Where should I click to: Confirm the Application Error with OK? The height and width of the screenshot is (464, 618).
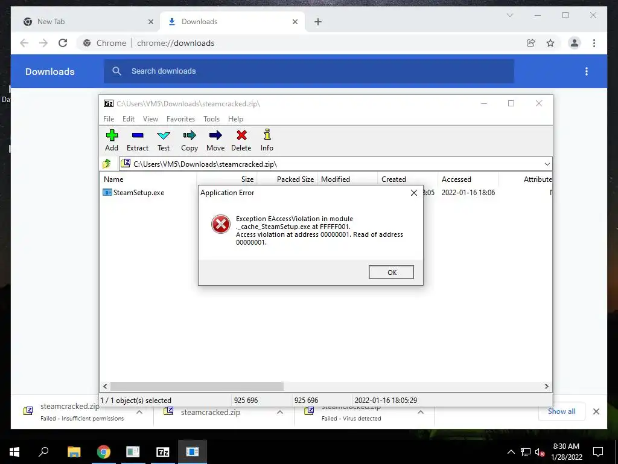point(391,272)
